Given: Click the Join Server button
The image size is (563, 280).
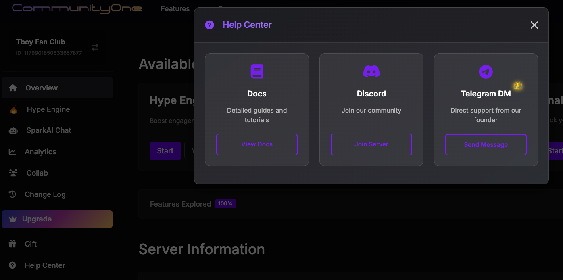Looking at the screenshot, I should click(x=371, y=144).
